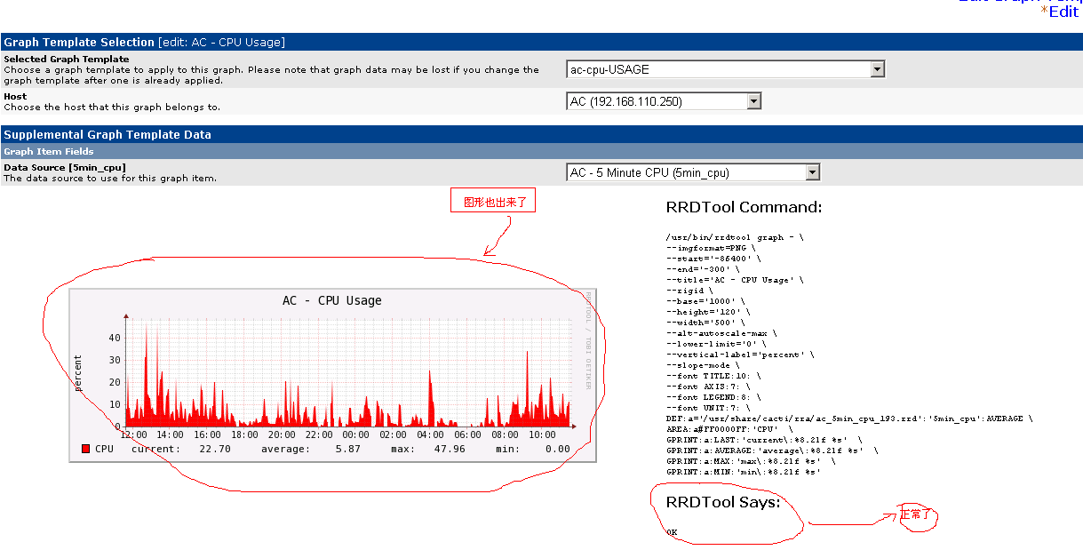
Task: Click the graph's current value 22.70
Action: click(216, 450)
